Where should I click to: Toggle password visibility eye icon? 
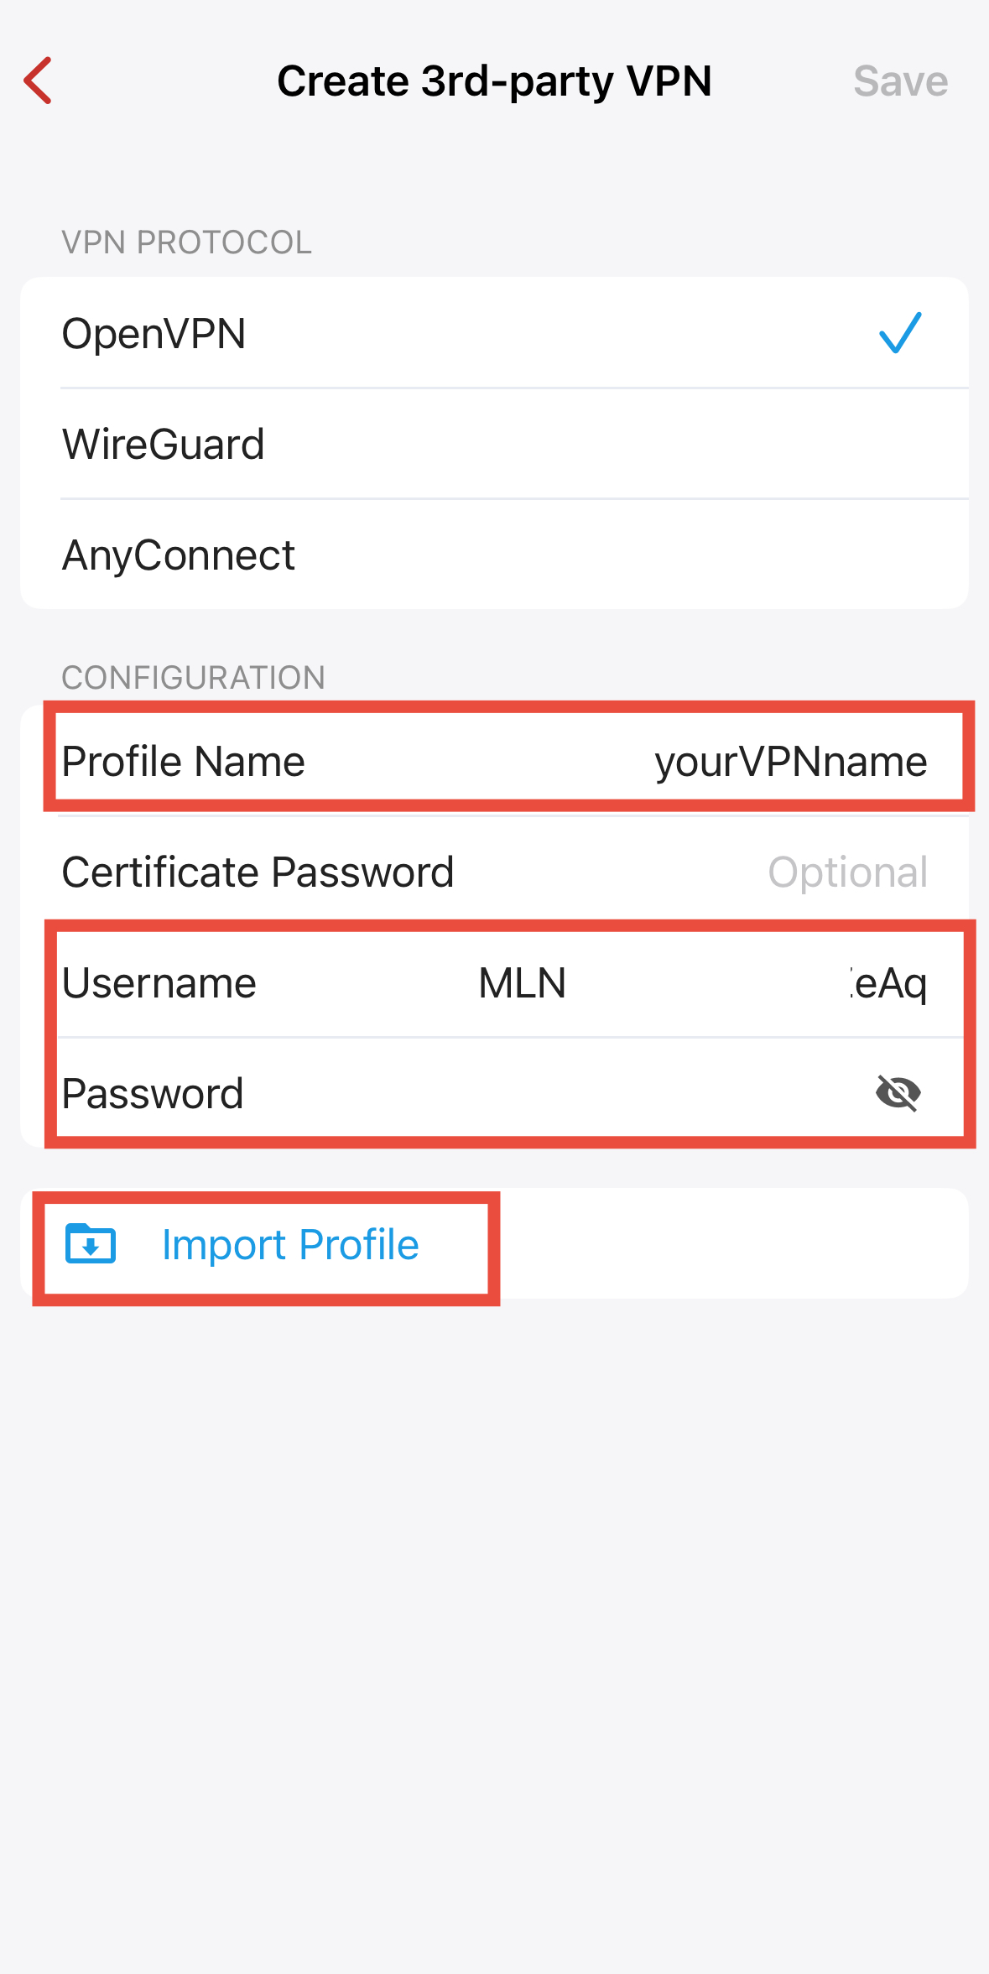898,1092
